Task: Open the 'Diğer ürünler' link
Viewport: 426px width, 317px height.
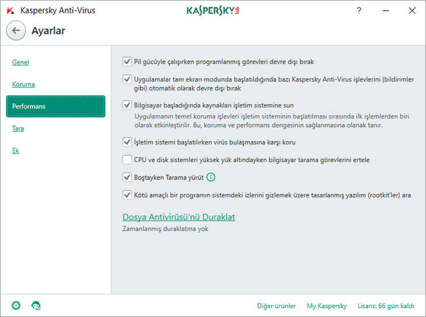Action: 276,306
